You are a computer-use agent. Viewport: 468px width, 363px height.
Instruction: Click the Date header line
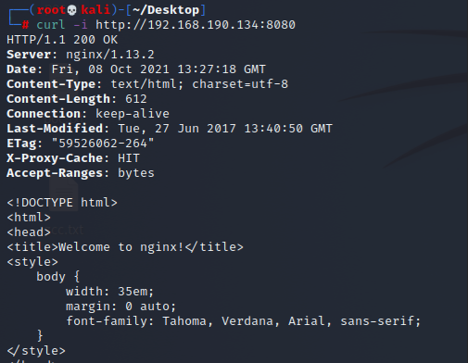(x=136, y=69)
